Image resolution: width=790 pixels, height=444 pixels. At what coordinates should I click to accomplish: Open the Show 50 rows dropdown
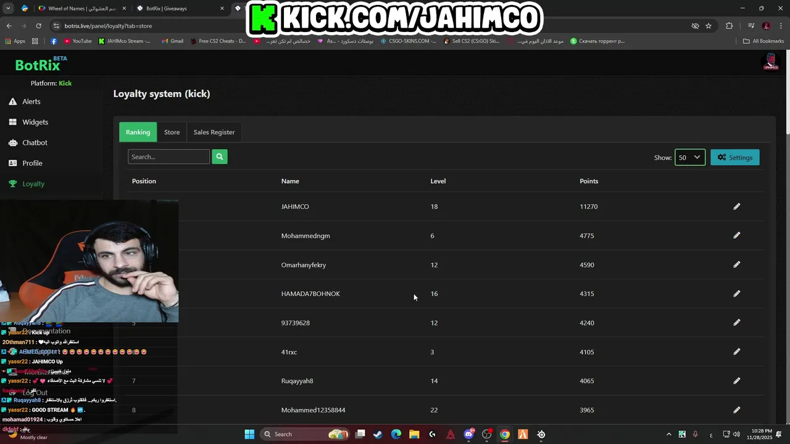click(x=689, y=157)
